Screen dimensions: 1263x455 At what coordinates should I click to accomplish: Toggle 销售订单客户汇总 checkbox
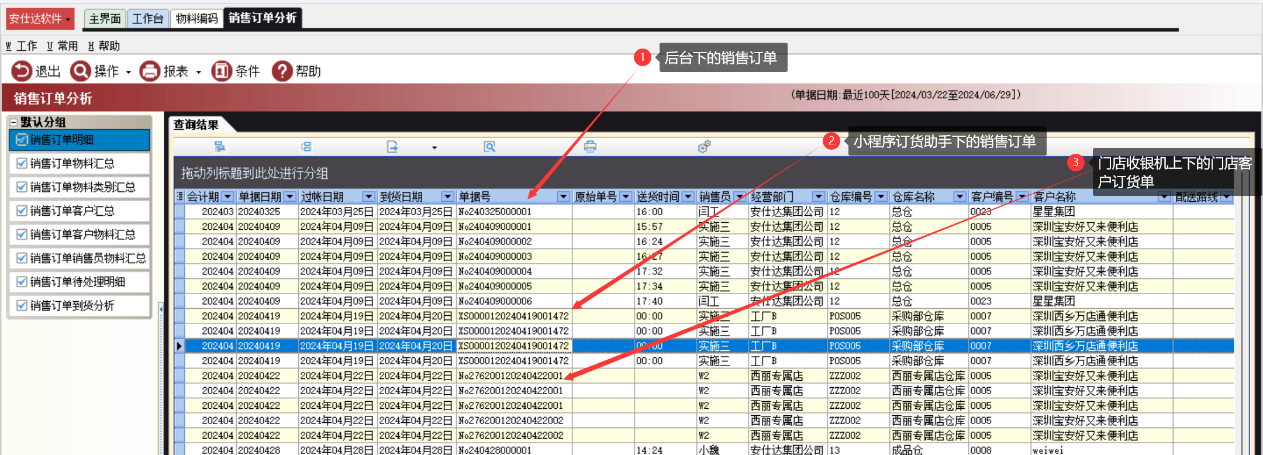pos(22,211)
